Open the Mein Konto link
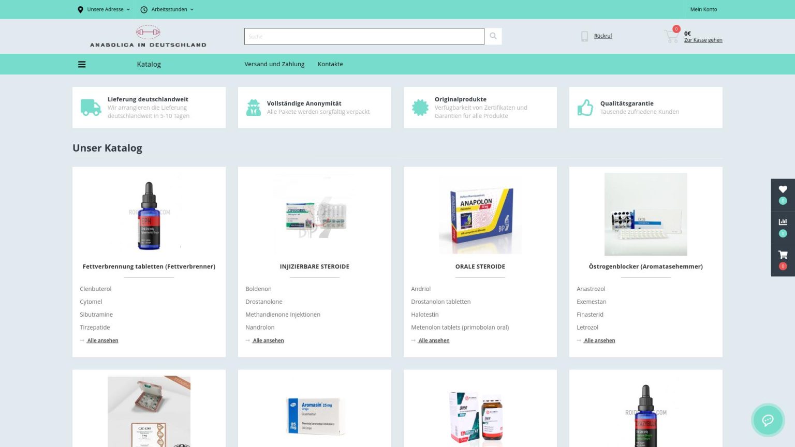Viewport: 795px width, 447px height. (703, 9)
